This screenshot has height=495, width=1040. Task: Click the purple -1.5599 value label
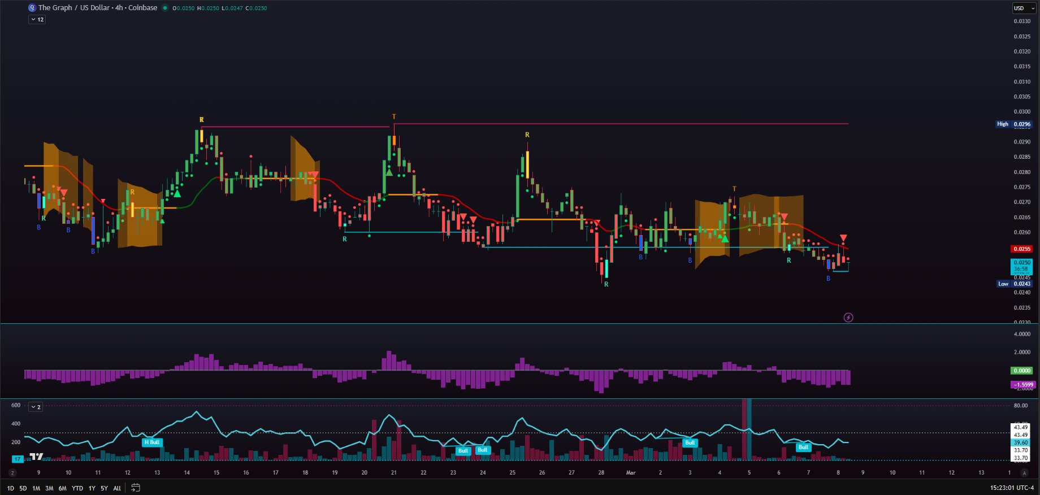pyautogui.click(x=1023, y=385)
